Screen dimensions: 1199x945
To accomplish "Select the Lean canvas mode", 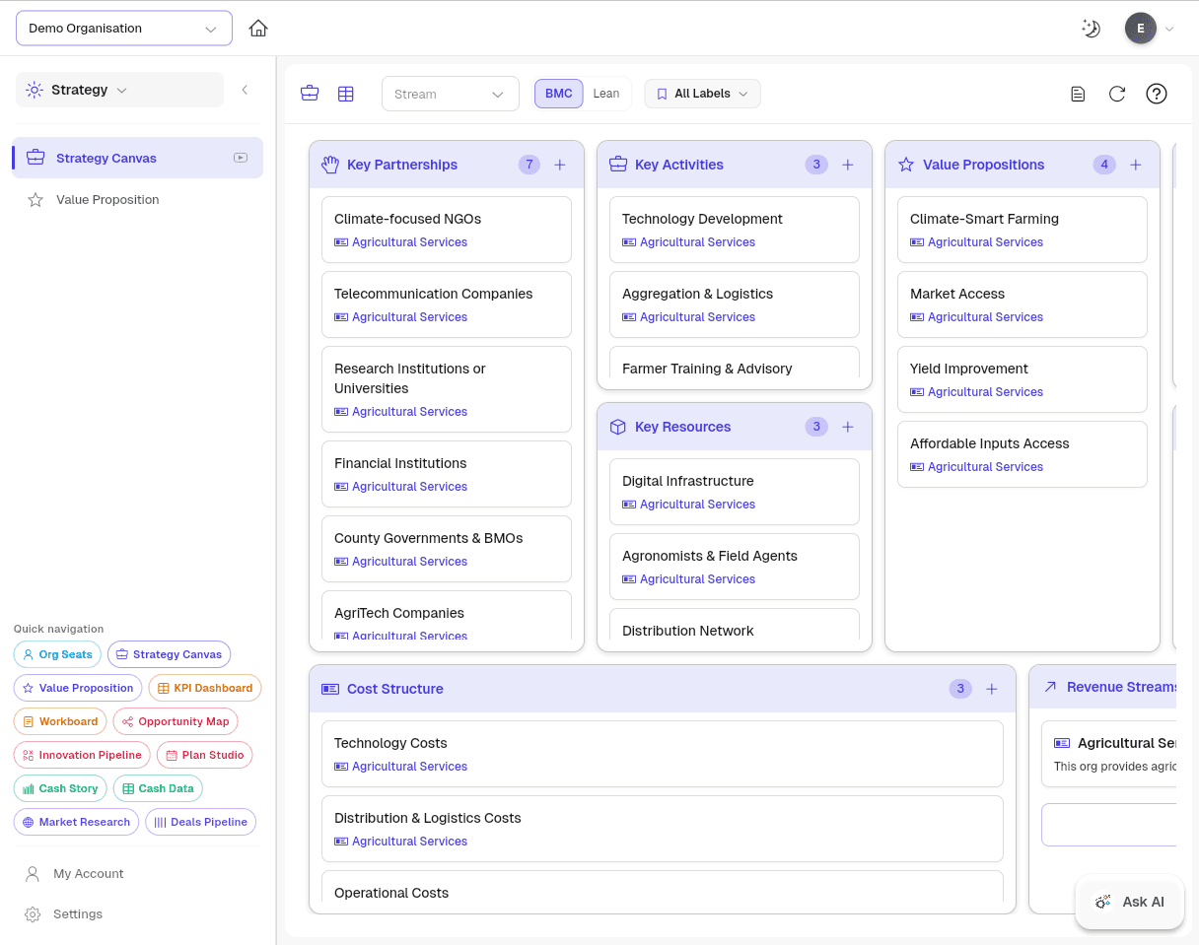I will [606, 94].
